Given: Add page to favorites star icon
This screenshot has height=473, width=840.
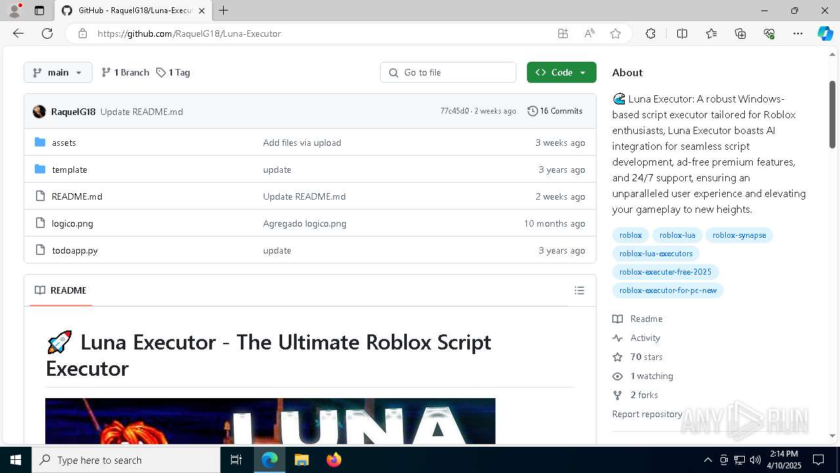Looking at the screenshot, I should 616,34.
